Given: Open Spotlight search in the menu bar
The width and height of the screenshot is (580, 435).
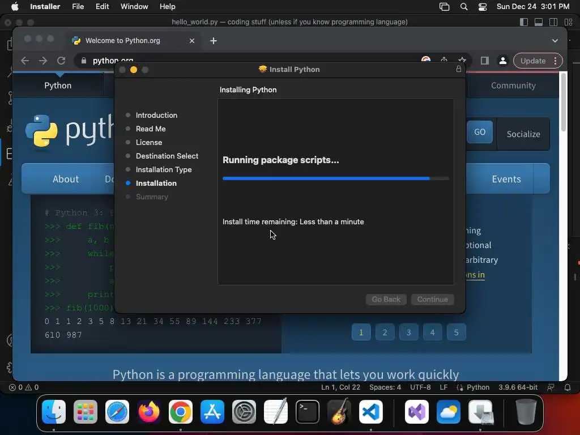Looking at the screenshot, I should (464, 7).
